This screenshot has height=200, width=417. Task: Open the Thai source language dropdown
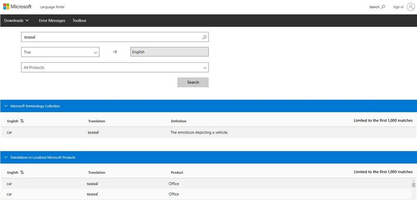click(x=60, y=52)
